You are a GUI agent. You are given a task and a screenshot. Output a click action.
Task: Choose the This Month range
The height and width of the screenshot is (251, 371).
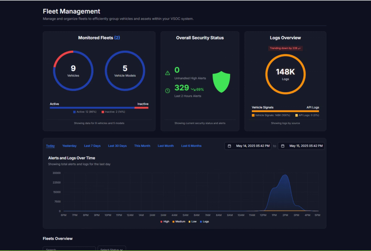(142, 146)
